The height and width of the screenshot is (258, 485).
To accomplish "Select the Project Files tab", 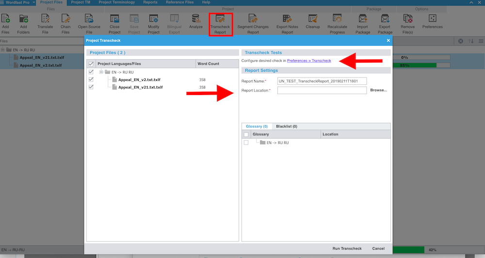I will [x=51, y=2].
